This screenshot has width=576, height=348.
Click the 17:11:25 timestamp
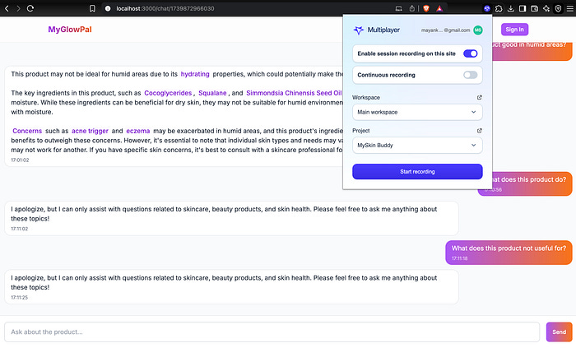click(x=20, y=297)
